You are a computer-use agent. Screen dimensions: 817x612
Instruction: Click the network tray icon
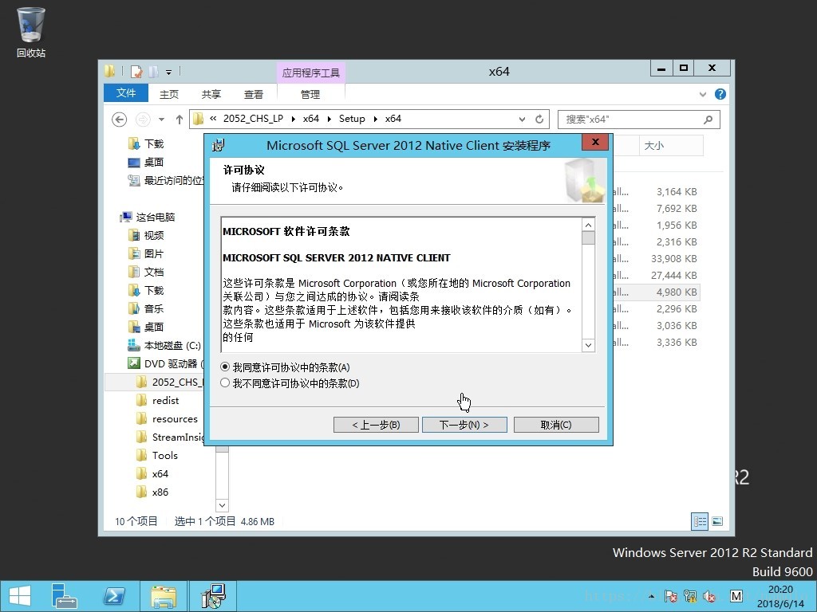point(690,596)
